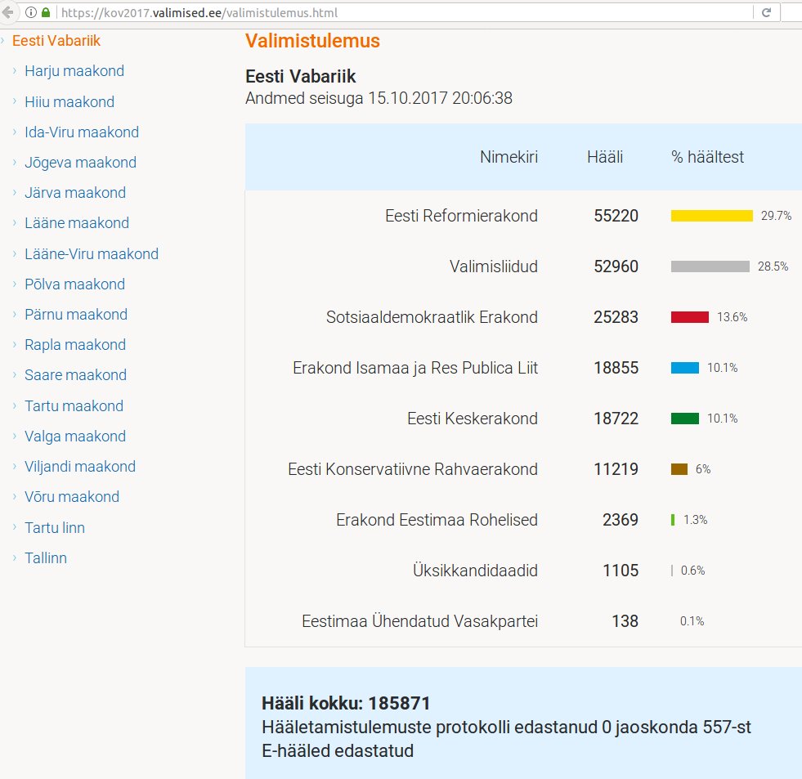This screenshot has height=779, width=802.
Task: Open Pärnu maakond results
Action: pos(76,315)
